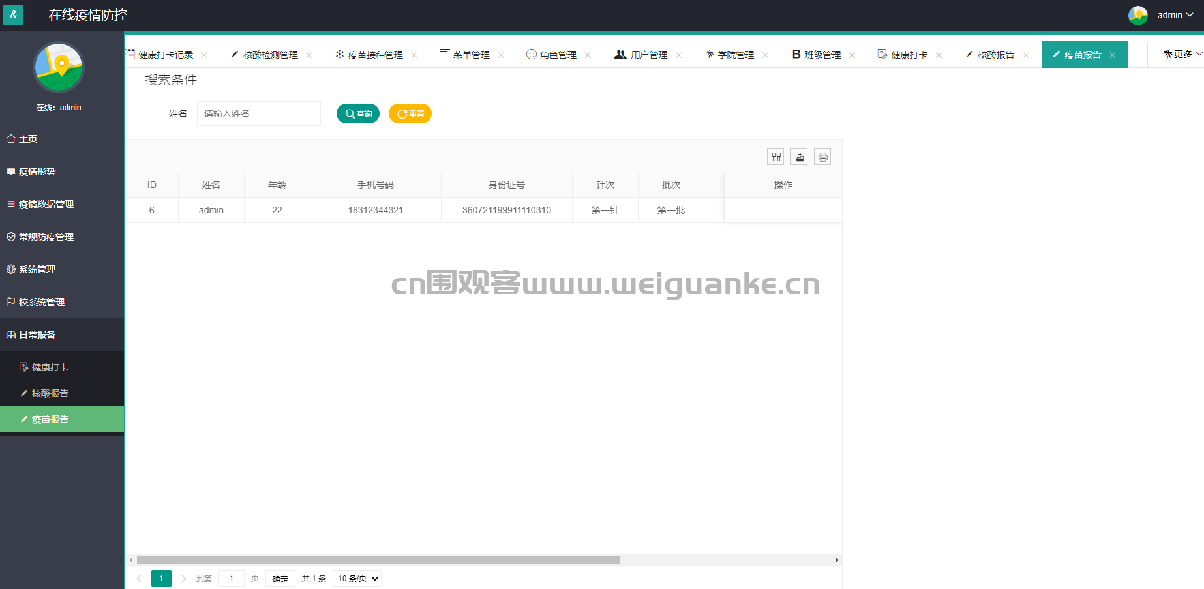Click the 查询 search button
1204x589 pixels.
(358, 113)
